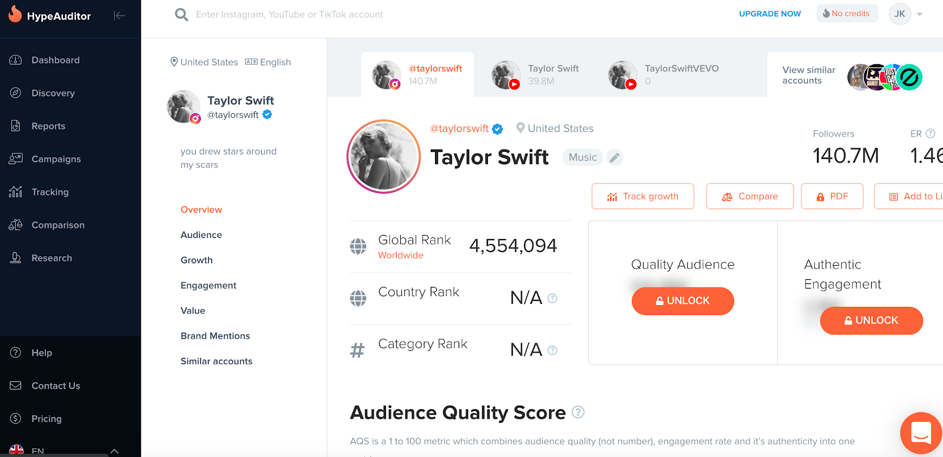This screenshot has height=457, width=943.
Task: Open View similar accounts
Action: coord(809,75)
